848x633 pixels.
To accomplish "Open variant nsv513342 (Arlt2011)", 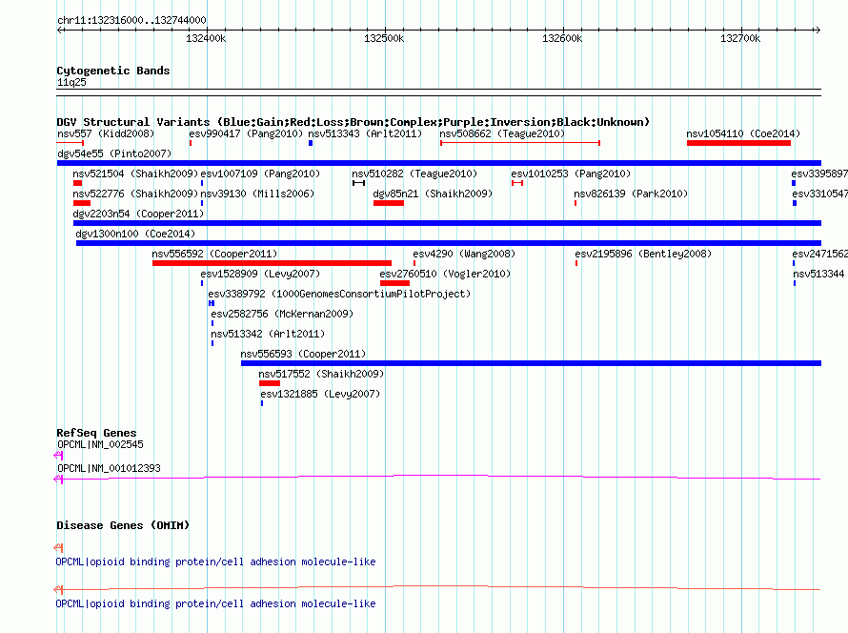I will tap(268, 334).
